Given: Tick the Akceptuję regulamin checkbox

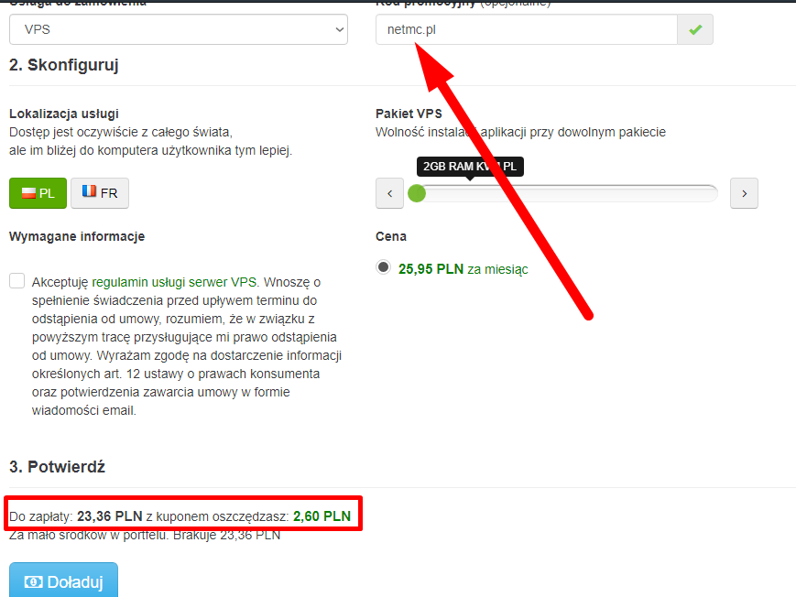Looking at the screenshot, I should (17, 281).
